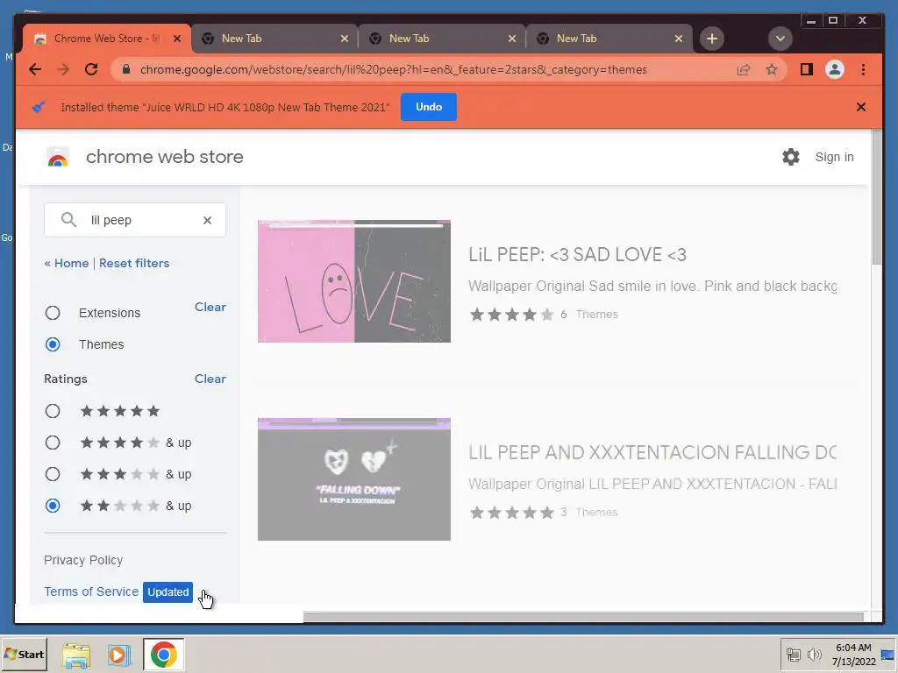Image resolution: width=898 pixels, height=673 pixels.
Task: Open web store settings gear
Action: point(791,157)
